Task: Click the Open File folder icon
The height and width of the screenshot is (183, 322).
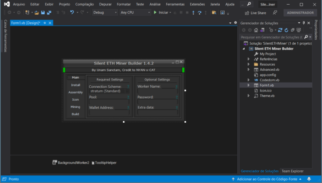Action: (x=37, y=13)
